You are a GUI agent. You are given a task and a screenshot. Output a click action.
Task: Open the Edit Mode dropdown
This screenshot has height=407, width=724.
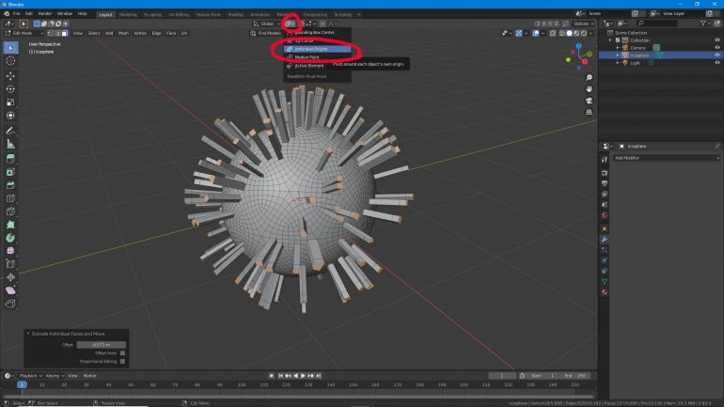click(x=24, y=33)
